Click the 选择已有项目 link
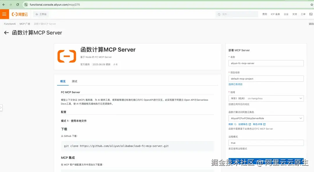Image resolution: width=314 pixels, height=172 pixels. point(235,85)
